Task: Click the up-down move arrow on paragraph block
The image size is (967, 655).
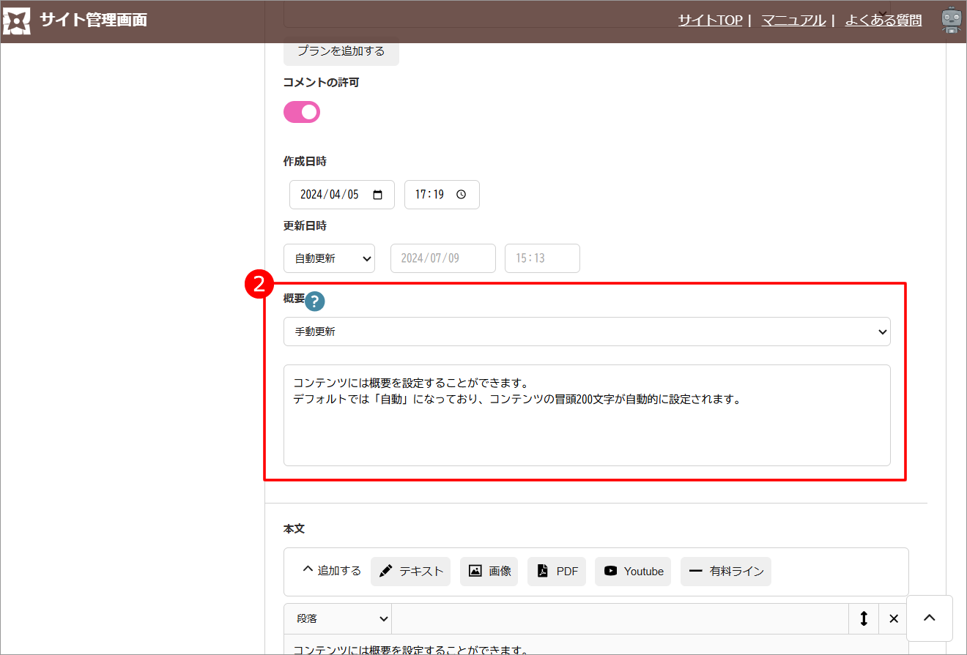Action: click(x=864, y=618)
